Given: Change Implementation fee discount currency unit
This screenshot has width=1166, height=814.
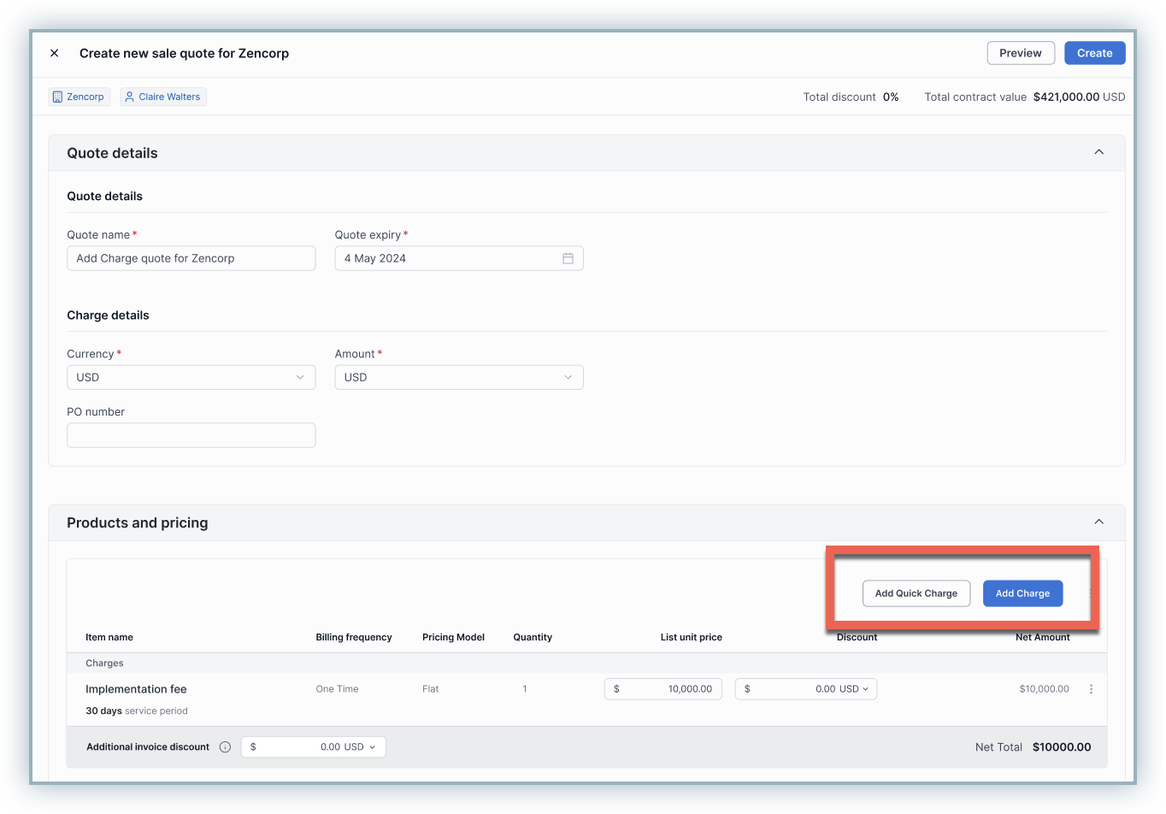Looking at the screenshot, I should (x=853, y=689).
